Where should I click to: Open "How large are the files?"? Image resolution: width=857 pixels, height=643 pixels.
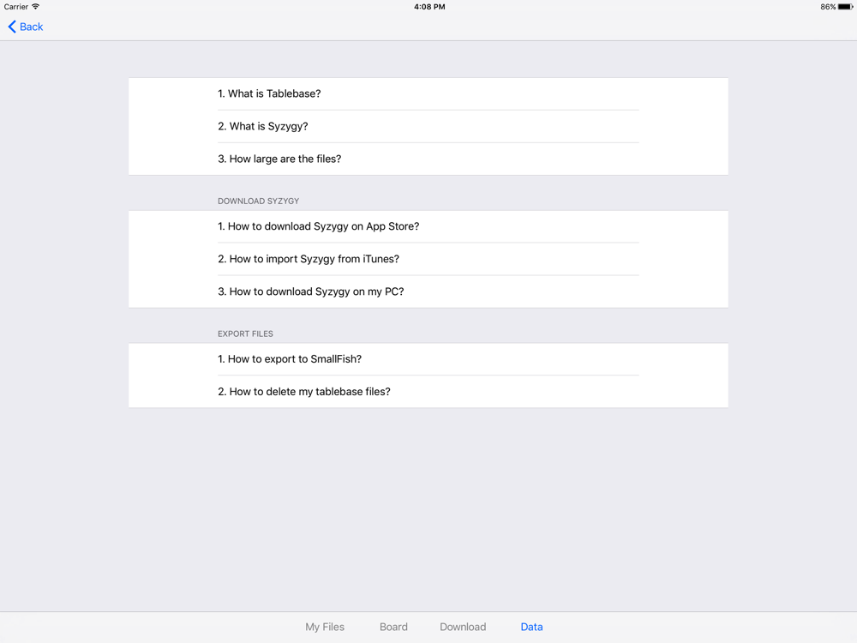(x=428, y=159)
